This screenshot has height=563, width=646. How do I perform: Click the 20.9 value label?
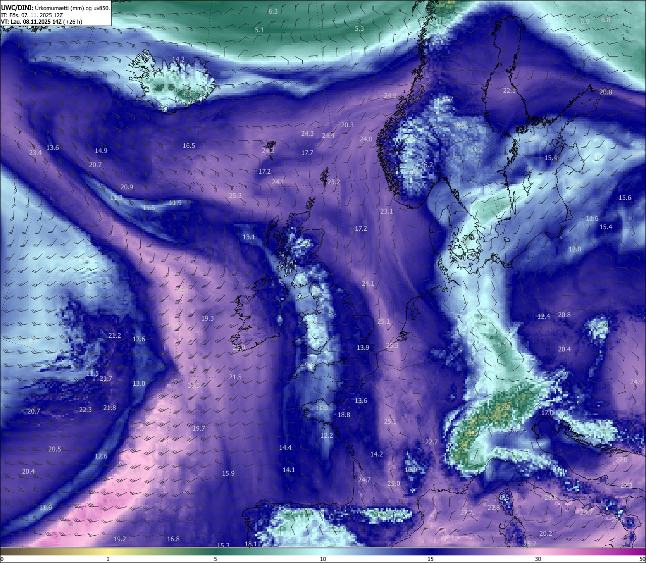pyautogui.click(x=127, y=187)
